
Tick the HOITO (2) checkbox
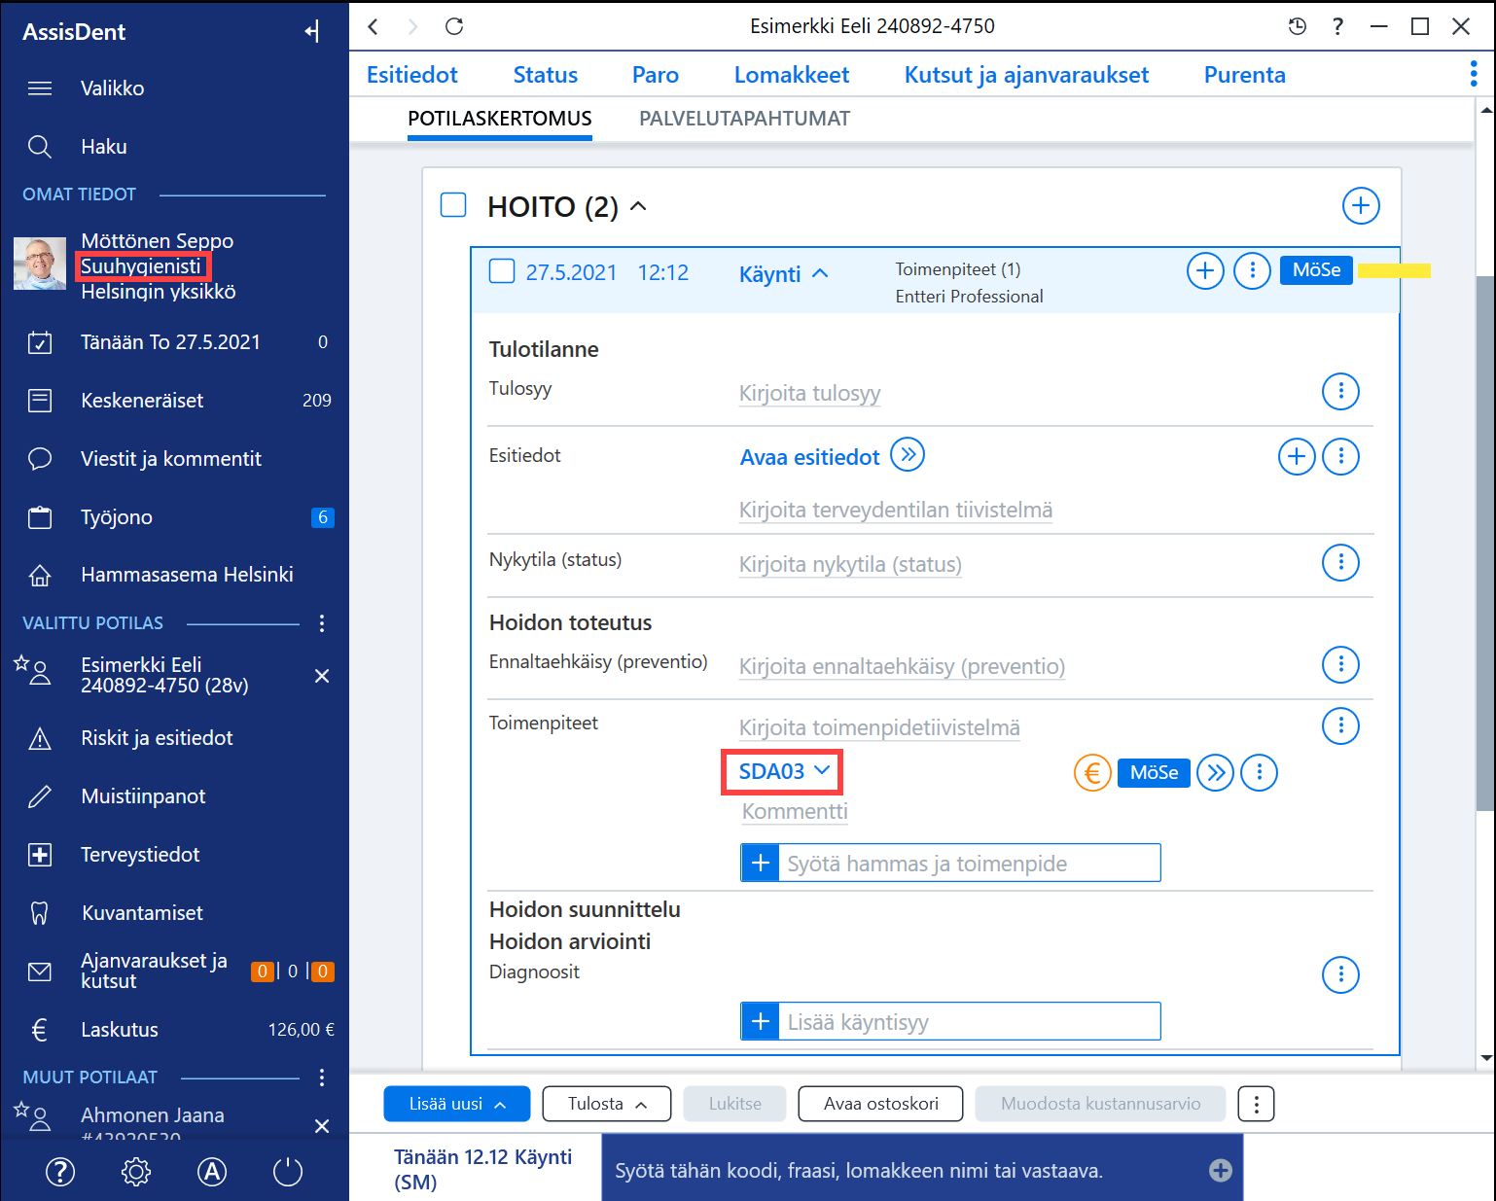[x=453, y=205]
